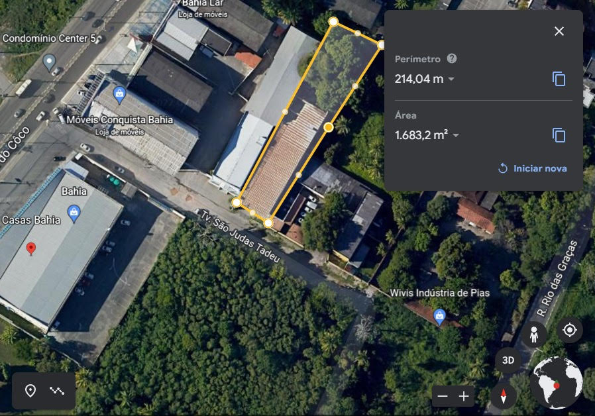
Task: Select the Casas Bahia red pin marker
Action: coord(31,249)
